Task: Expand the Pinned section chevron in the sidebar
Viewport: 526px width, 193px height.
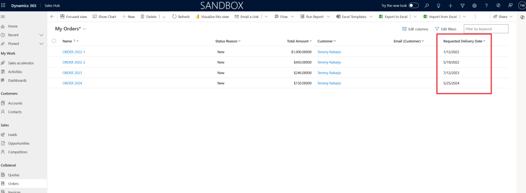Action: [41, 44]
